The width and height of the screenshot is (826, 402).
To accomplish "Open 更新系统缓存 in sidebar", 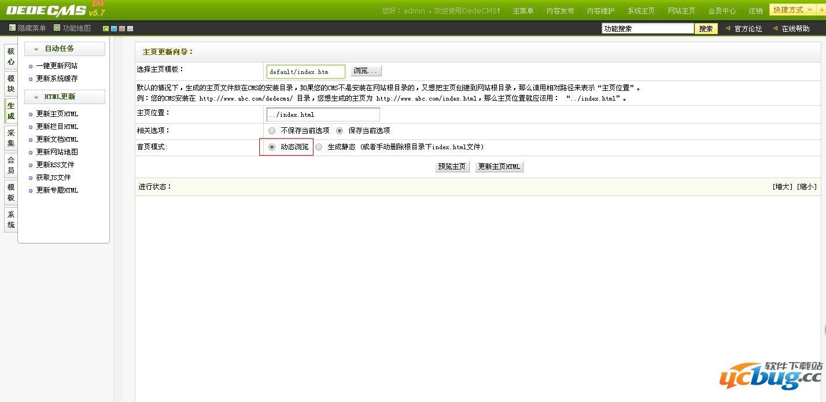I will point(57,79).
